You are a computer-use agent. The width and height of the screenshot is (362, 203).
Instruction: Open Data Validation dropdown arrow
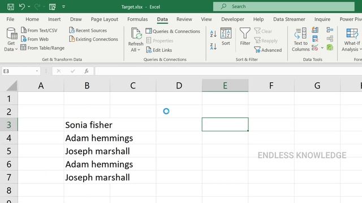coord(322,48)
